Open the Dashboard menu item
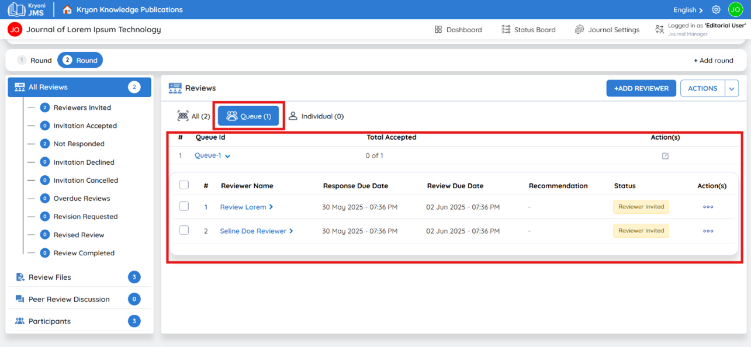This screenshot has width=751, height=347. (458, 30)
